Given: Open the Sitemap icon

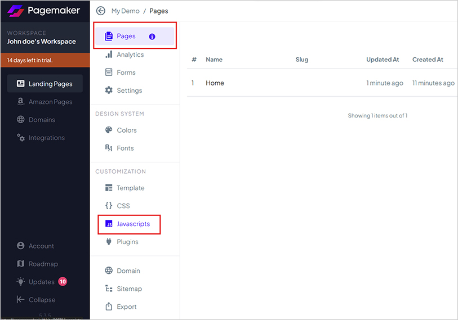Looking at the screenshot, I should coord(109,289).
